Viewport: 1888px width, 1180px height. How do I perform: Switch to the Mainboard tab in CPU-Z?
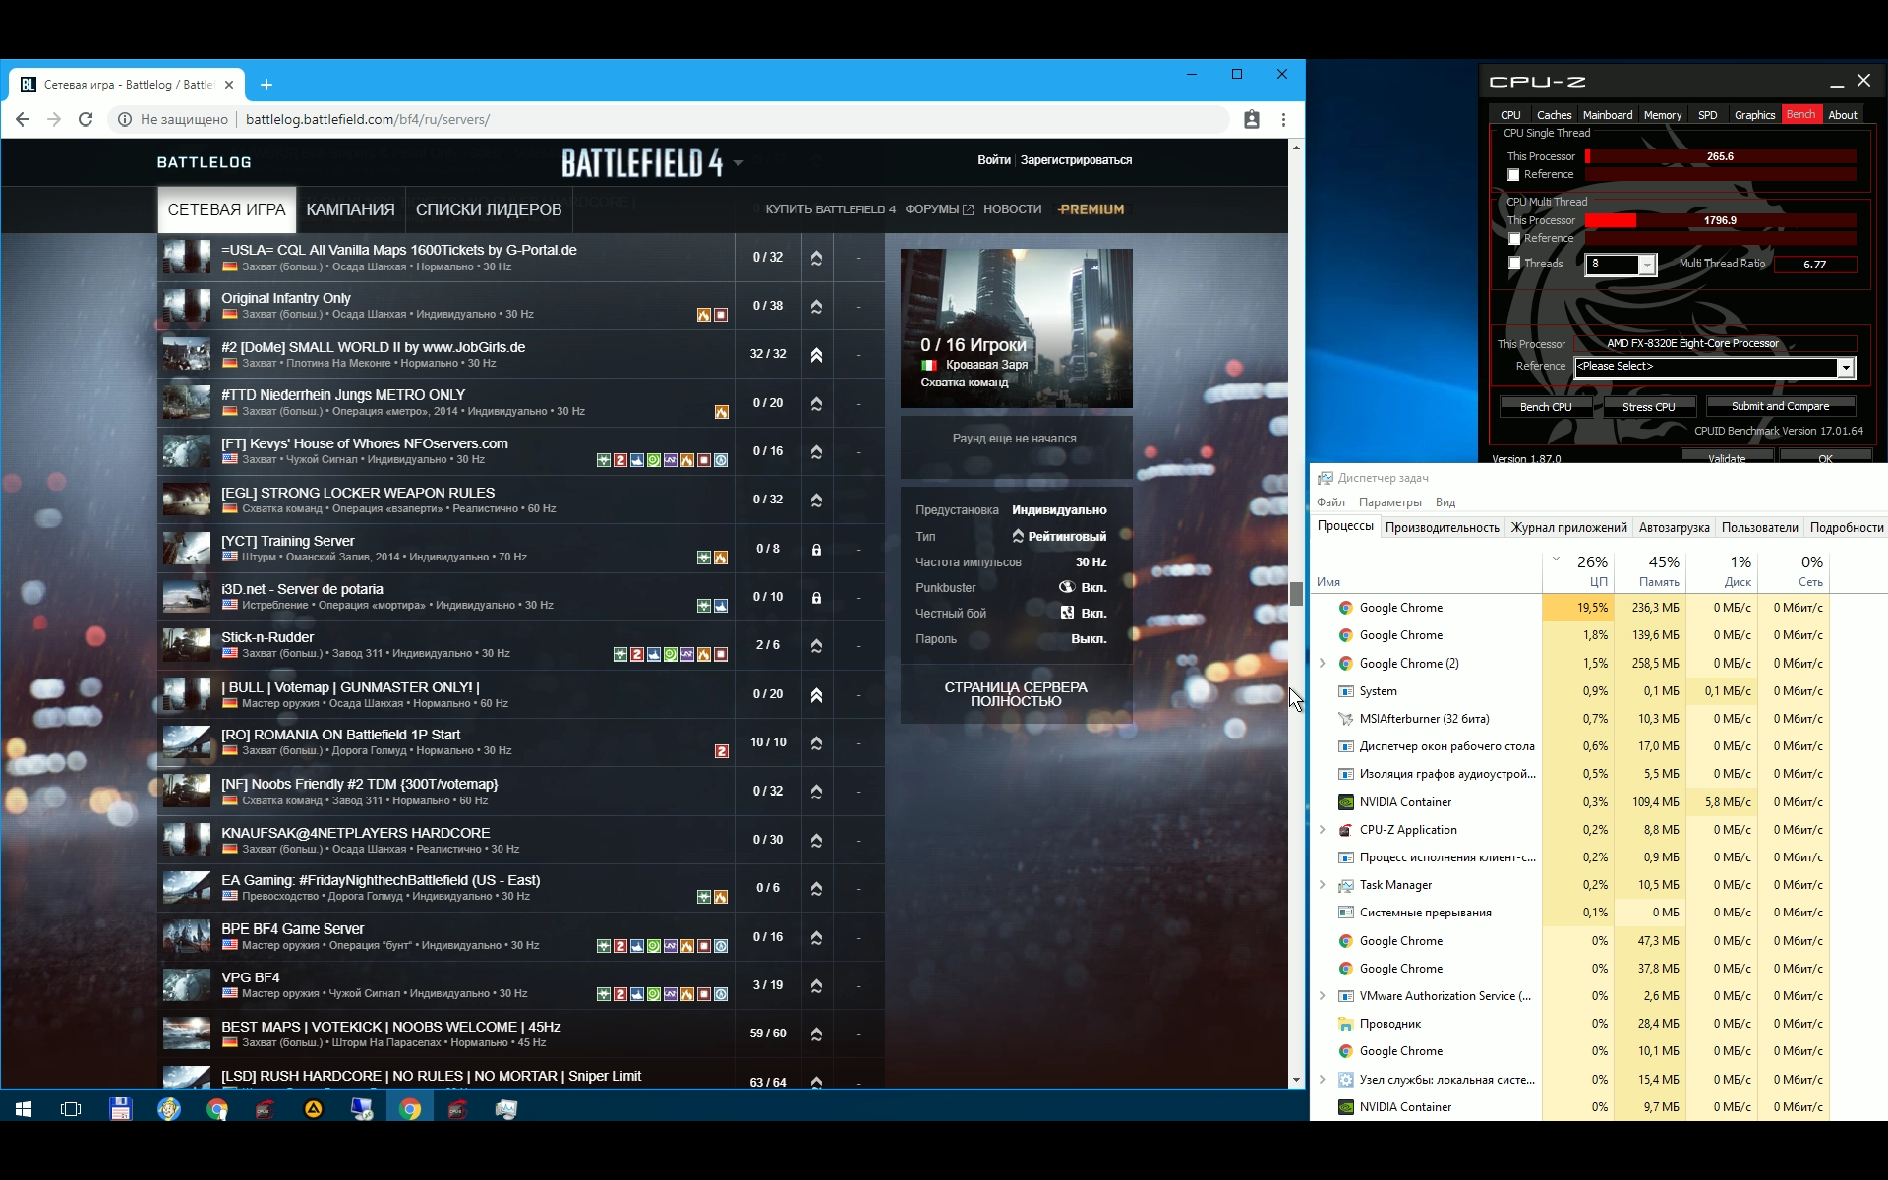[x=1607, y=115]
